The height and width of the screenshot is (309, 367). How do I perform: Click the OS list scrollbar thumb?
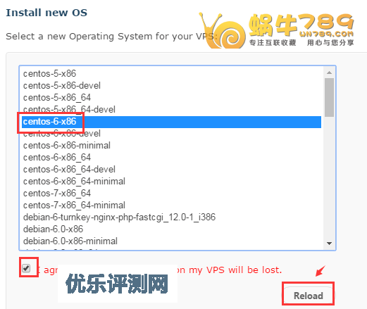tap(329, 97)
